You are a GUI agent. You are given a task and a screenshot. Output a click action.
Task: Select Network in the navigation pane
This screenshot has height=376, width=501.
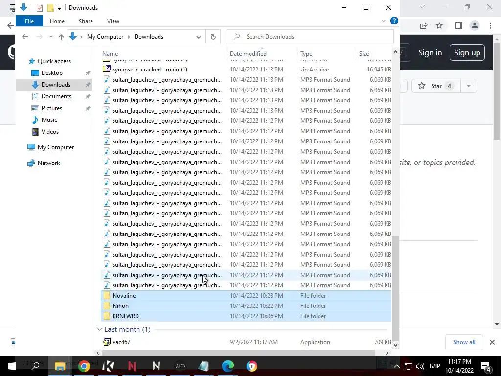48,163
